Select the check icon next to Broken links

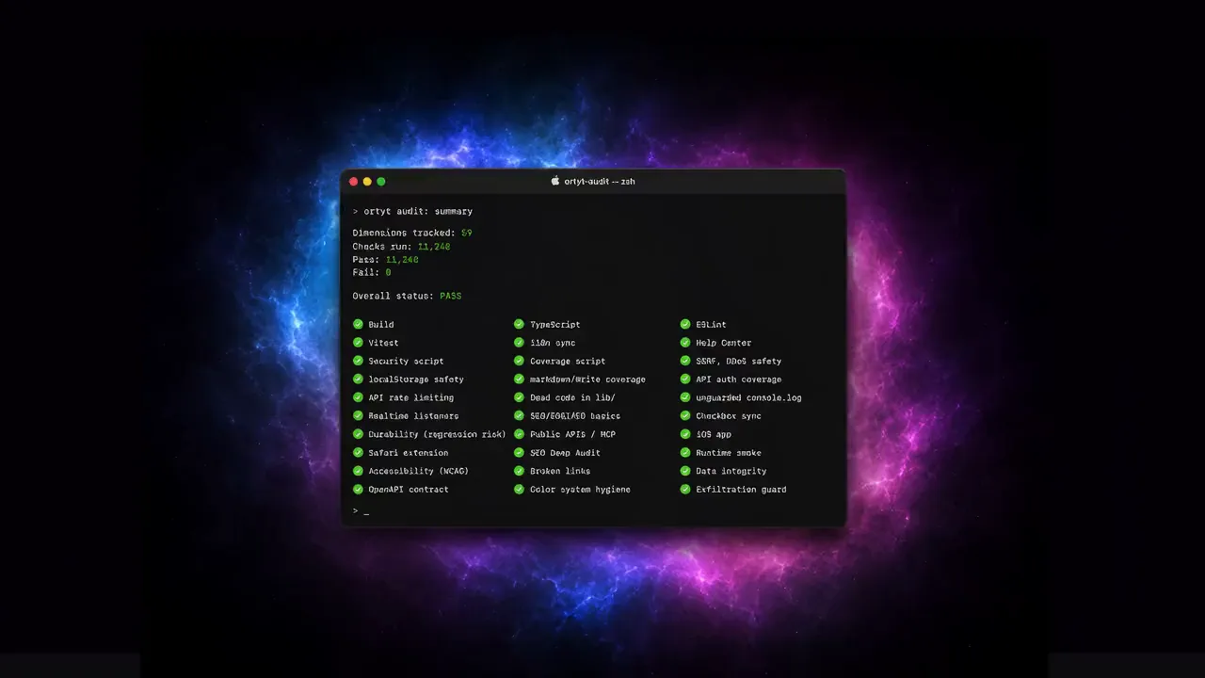pos(519,471)
